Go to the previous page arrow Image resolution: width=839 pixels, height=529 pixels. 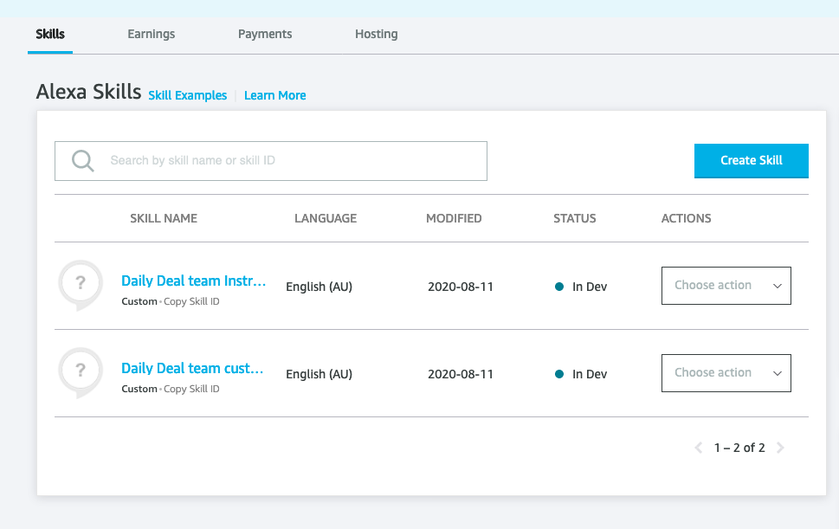tap(698, 448)
